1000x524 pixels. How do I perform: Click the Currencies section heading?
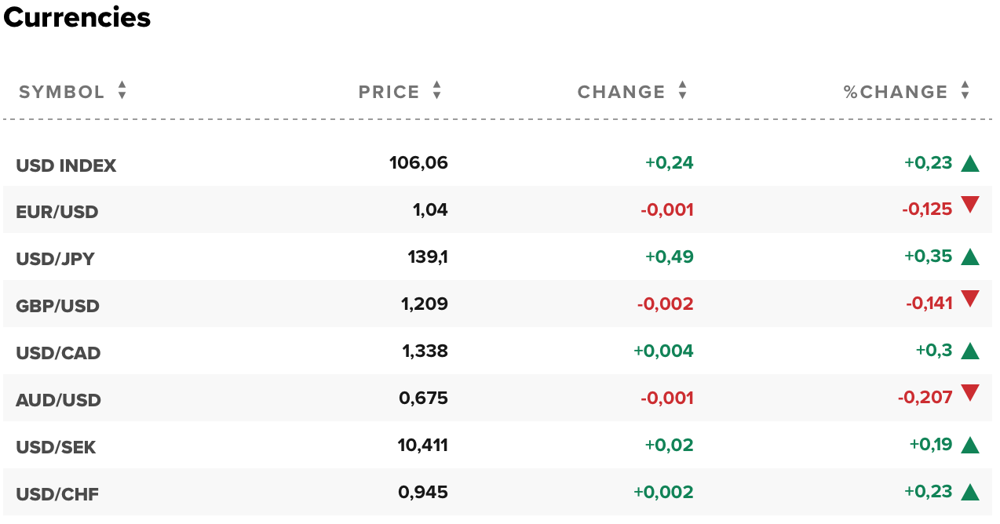[77, 18]
